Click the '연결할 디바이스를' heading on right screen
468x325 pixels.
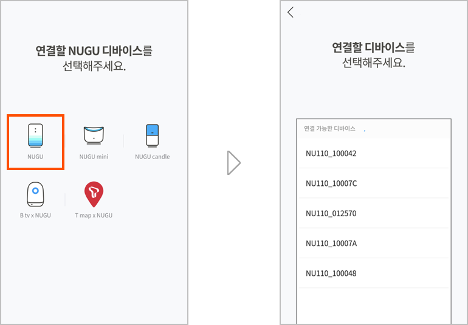[x=373, y=47]
